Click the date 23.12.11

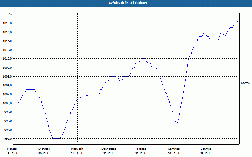coord(141,154)
